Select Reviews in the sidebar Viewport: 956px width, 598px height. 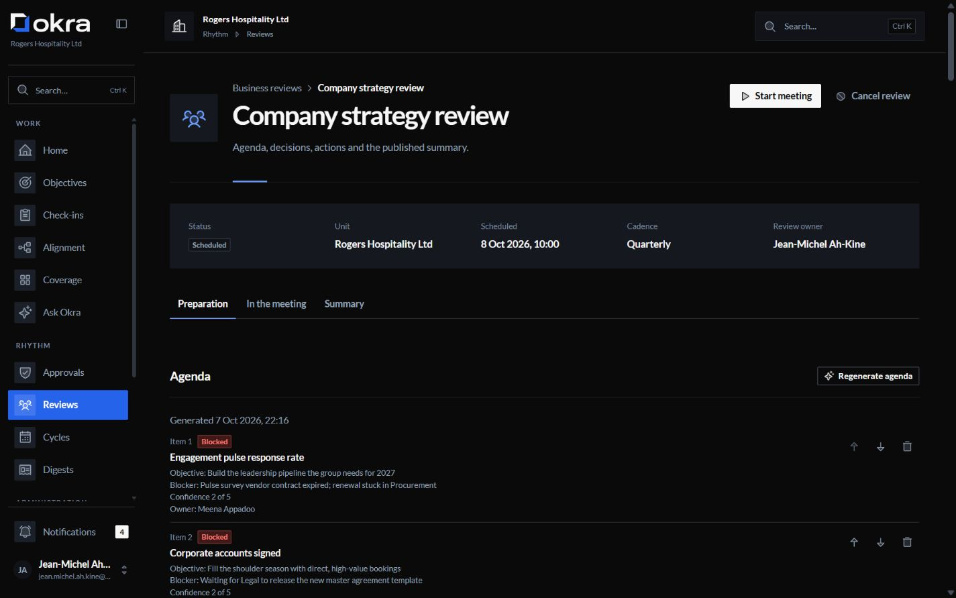coord(68,405)
